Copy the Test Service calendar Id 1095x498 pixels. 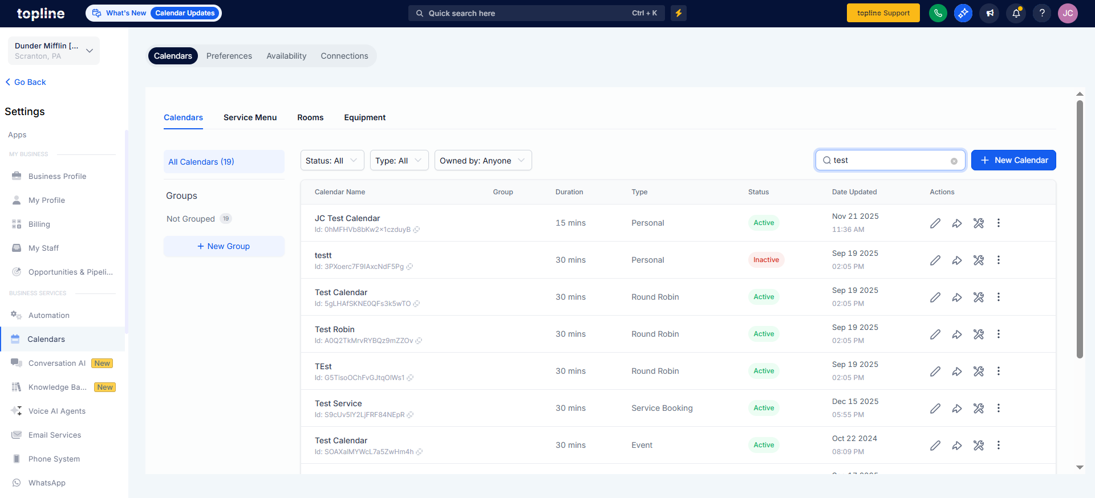[411, 415]
